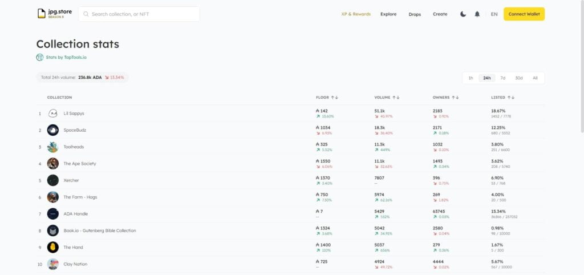The height and width of the screenshot is (275, 584).
Task: Open The Hand collection name
Action: click(x=74, y=248)
